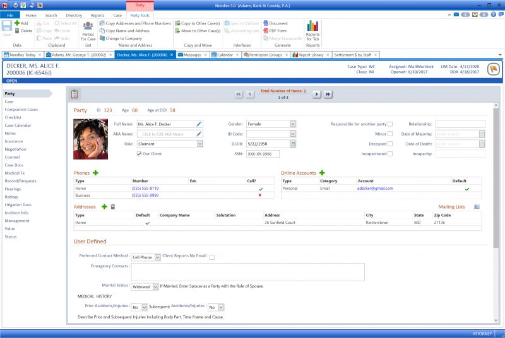Open Preferred Contact Method dropdown

point(157,257)
